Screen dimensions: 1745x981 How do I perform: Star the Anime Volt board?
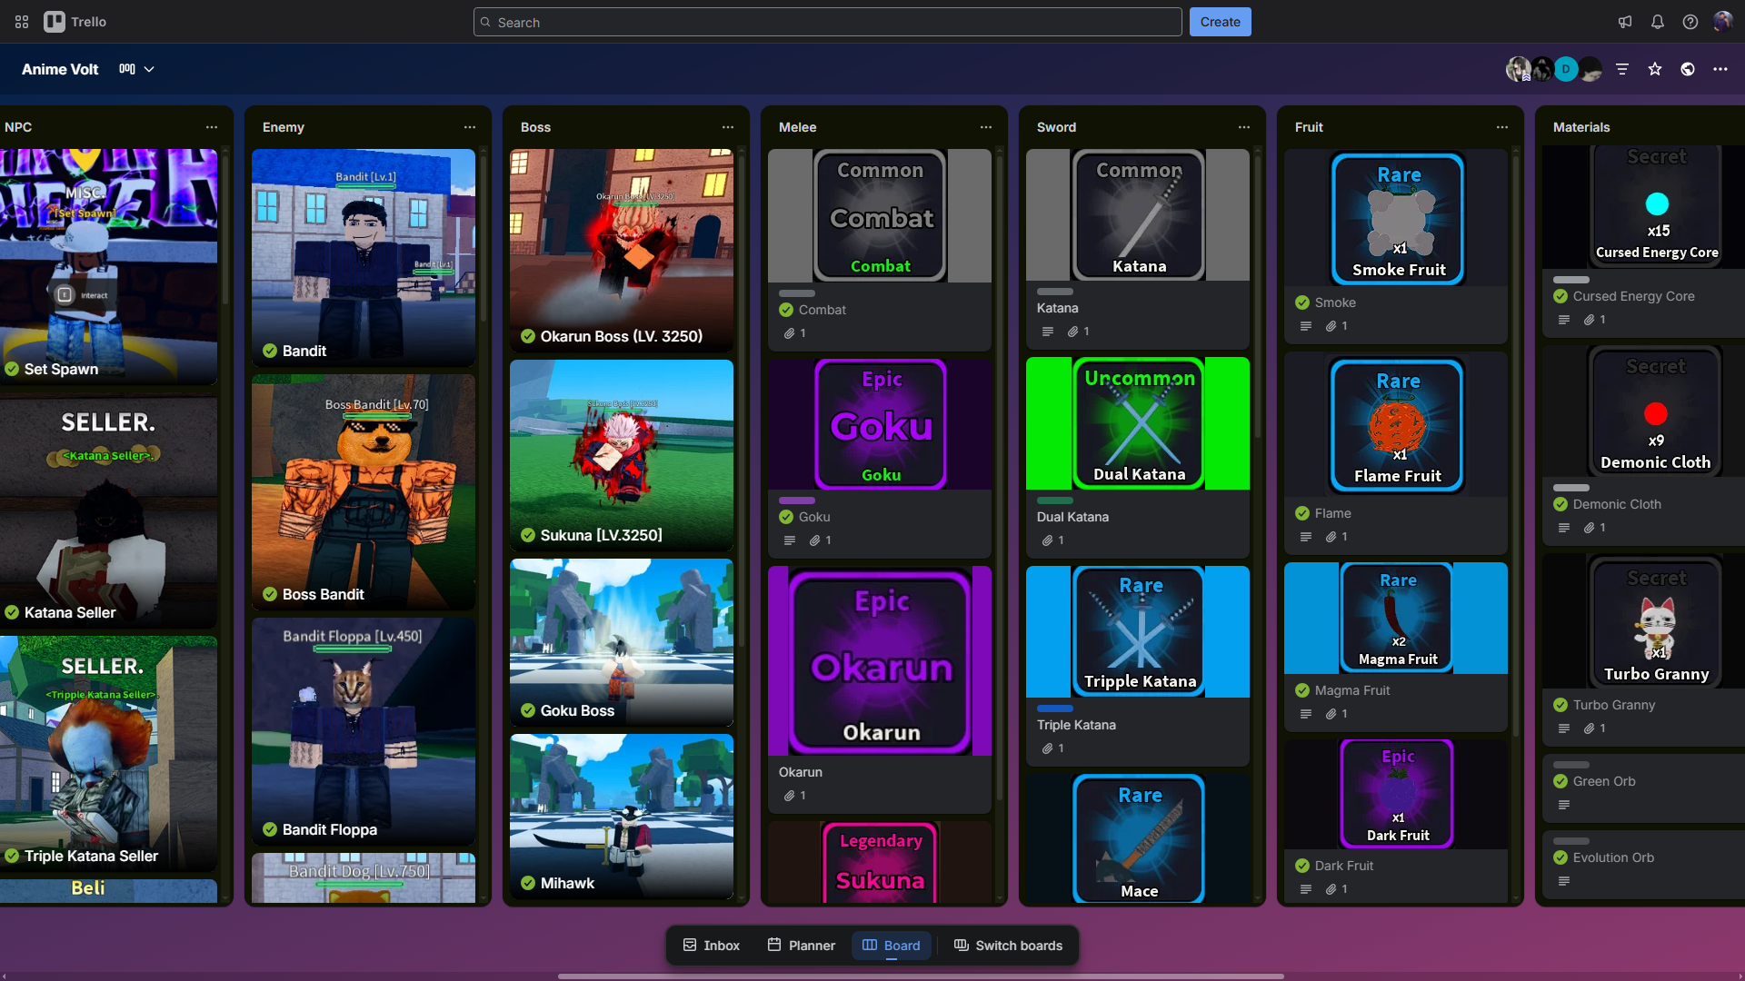[1655, 69]
